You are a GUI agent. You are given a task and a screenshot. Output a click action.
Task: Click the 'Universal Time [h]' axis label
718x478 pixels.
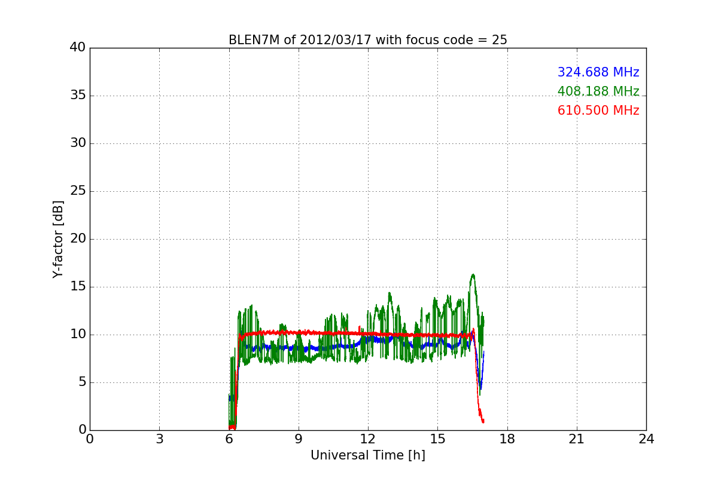(x=368, y=455)
